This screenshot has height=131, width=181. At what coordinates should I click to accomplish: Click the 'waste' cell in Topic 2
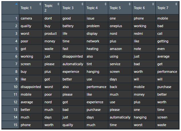click(52, 49)
